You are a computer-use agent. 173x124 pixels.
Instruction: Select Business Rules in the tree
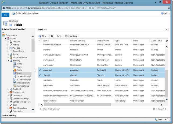[x=23, y=86]
